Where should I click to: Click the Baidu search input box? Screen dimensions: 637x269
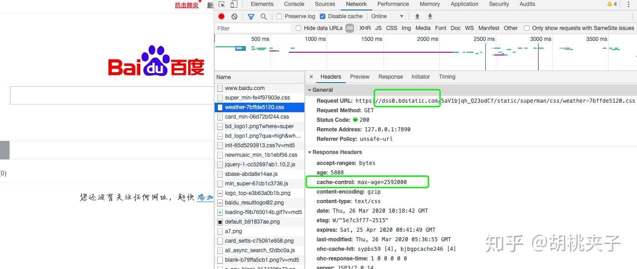pyautogui.click(x=112, y=95)
